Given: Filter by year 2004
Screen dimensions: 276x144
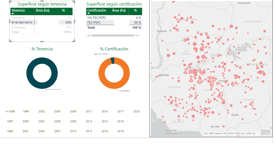Looking at the screenshot, I should pyautogui.click(x=42, y=131).
